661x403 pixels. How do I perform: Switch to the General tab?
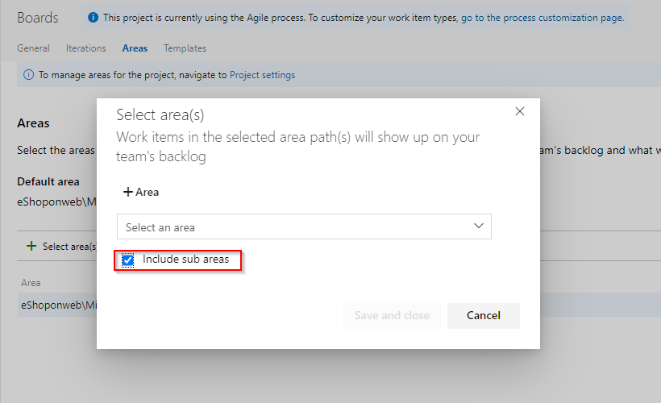[33, 48]
